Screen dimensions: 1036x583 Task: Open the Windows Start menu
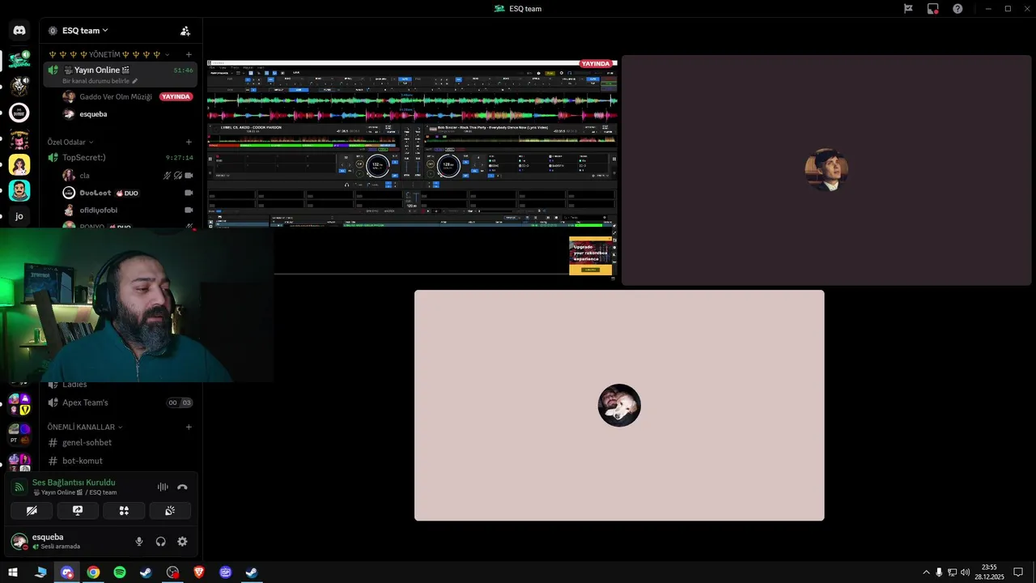pos(13,572)
